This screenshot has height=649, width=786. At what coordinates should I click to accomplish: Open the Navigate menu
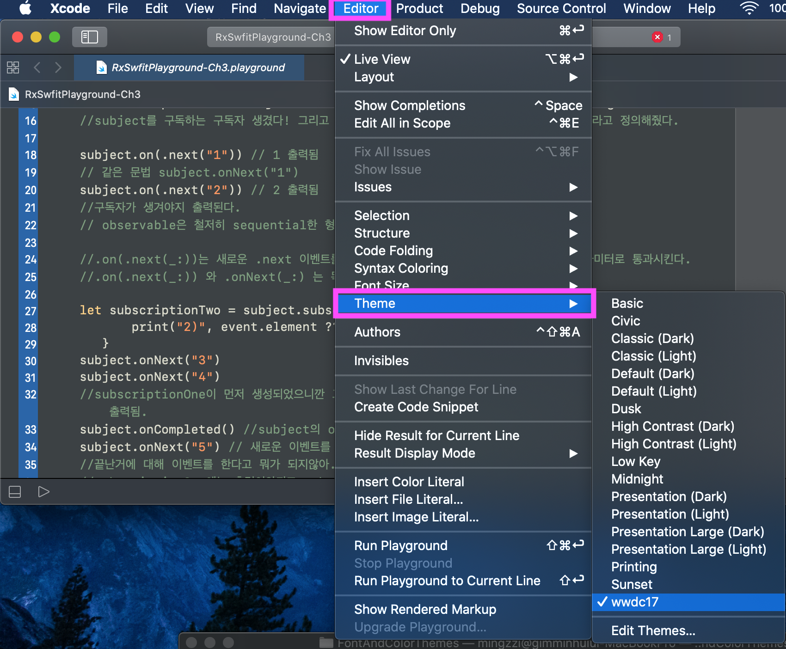[x=300, y=8]
